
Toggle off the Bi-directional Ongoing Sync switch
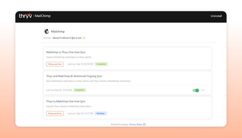point(196,90)
